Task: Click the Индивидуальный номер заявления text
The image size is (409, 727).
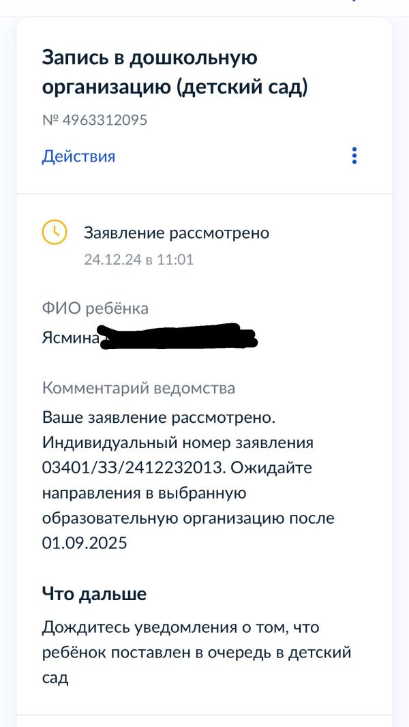Action: (178, 443)
